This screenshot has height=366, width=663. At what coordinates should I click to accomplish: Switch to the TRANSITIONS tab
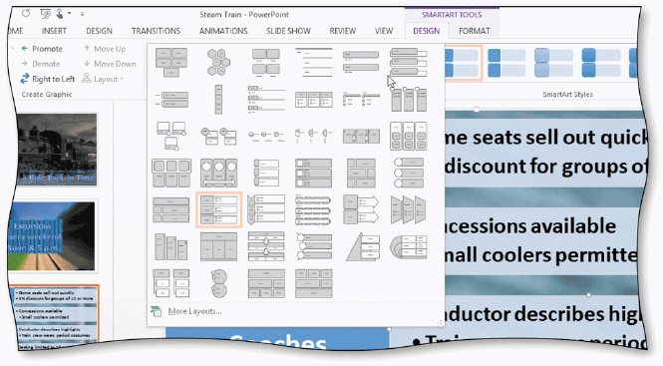156,31
